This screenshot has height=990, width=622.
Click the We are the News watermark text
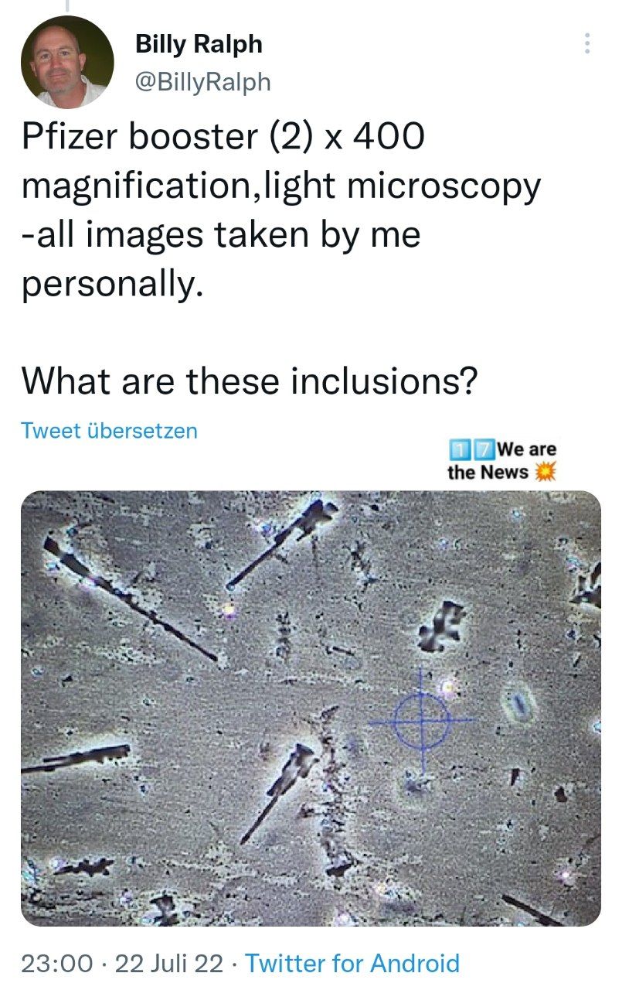pos(502,460)
